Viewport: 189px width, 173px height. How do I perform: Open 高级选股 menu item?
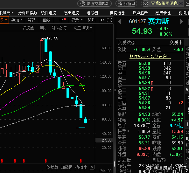coord(71,13)
